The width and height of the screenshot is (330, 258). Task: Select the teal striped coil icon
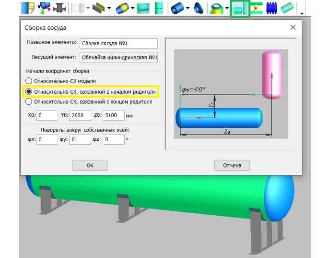tap(288, 8)
